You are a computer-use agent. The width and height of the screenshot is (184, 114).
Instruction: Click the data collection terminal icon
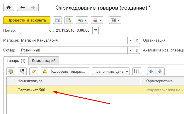click(x=34, y=71)
